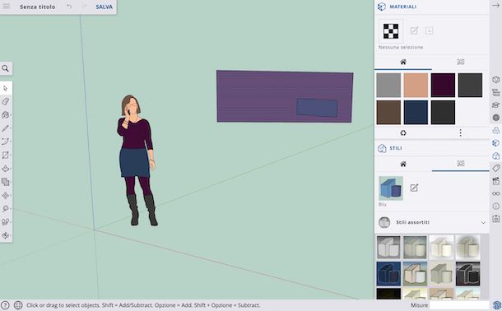Apply the dark blue blueprint style thumbnail
Viewport: 502px width, 311px height.
click(388, 274)
